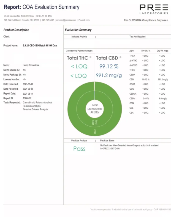This screenshot has height=217, width=171.
Task: Select the Hemp Concentrate matrix value
Action: pos(31,65)
